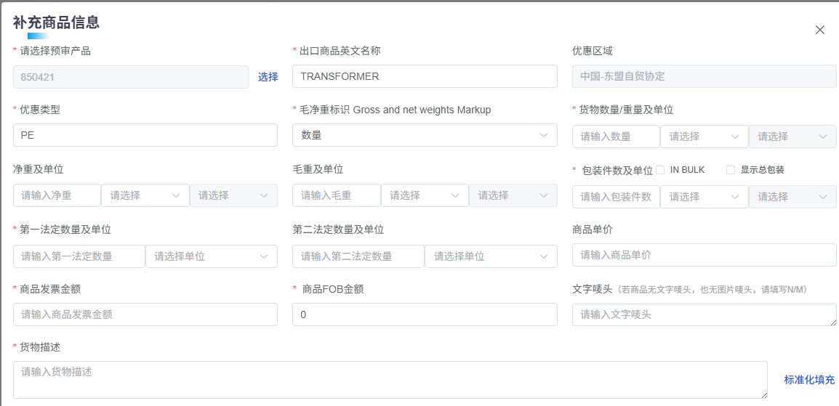Focus the 请输入毛重 input
The width and height of the screenshot is (839, 406).
click(337, 195)
